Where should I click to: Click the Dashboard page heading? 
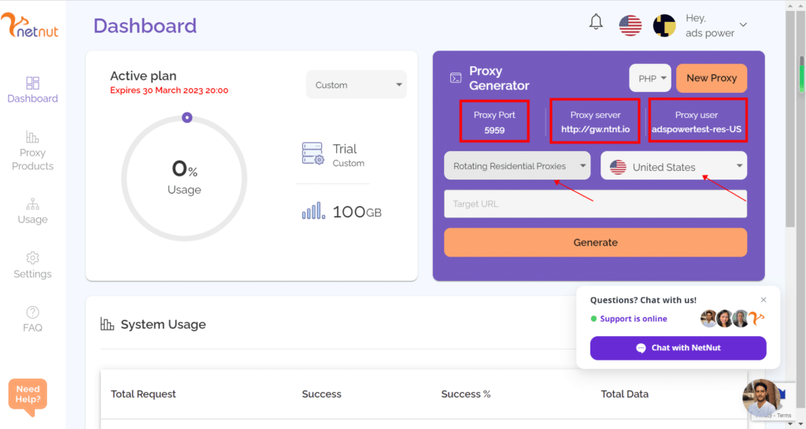pos(145,26)
